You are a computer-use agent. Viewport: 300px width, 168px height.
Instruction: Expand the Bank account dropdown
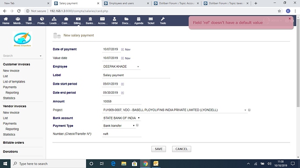tap(121, 118)
